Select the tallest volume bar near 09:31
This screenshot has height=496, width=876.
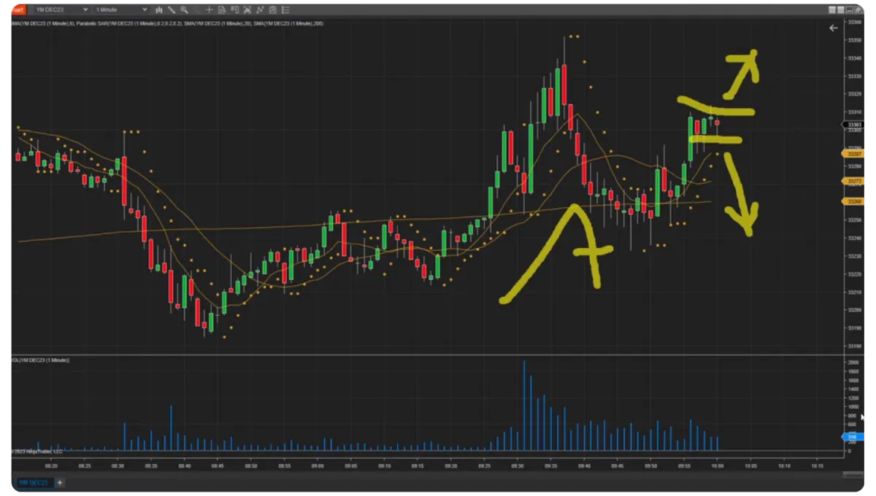click(x=523, y=406)
